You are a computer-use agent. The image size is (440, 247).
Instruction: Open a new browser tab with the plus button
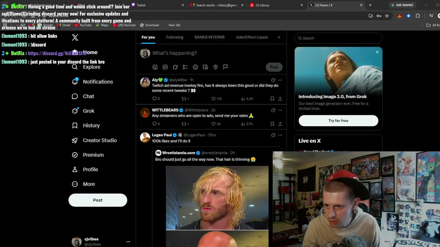(x=370, y=5)
